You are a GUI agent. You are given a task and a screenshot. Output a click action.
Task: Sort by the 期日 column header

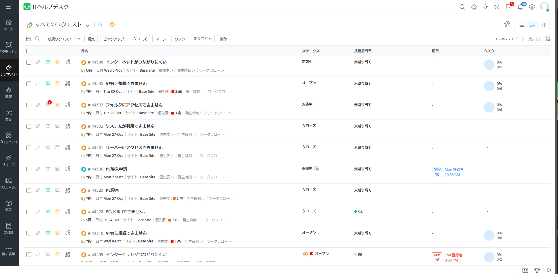(435, 51)
